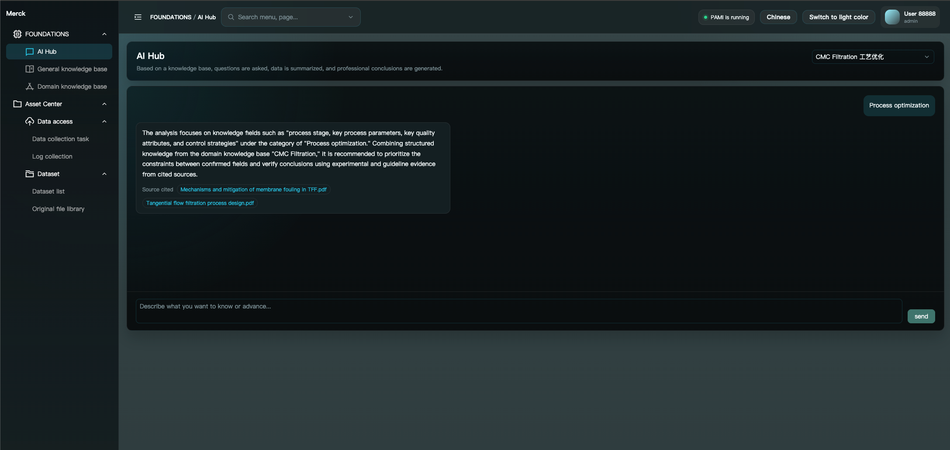
Task: Open Mechanisms and mitigation of membrane fouling PDF
Action: pyautogui.click(x=253, y=190)
